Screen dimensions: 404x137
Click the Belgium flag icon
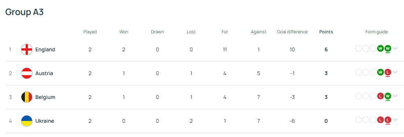pos(26,97)
